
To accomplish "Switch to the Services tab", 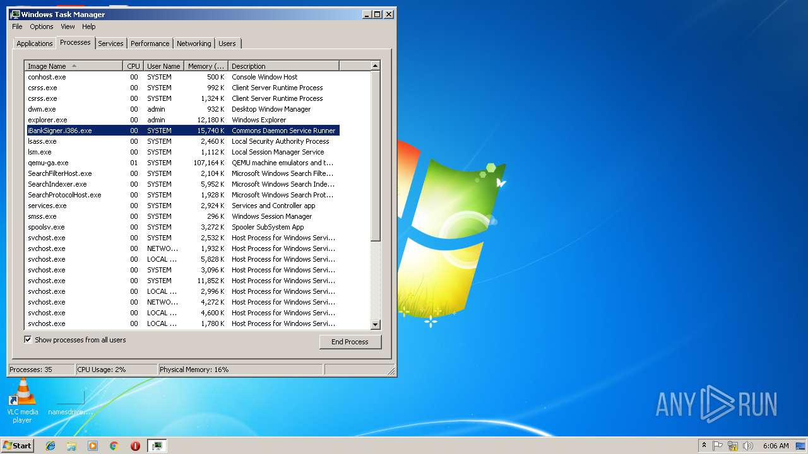I will click(110, 44).
